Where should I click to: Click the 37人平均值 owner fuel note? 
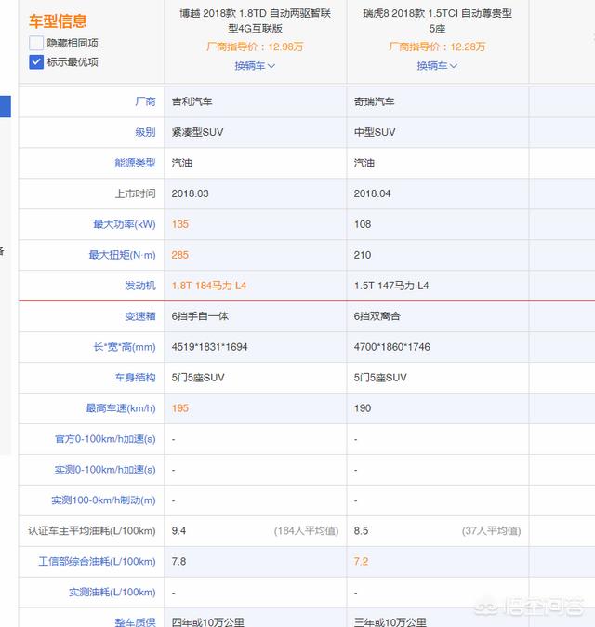point(491,531)
